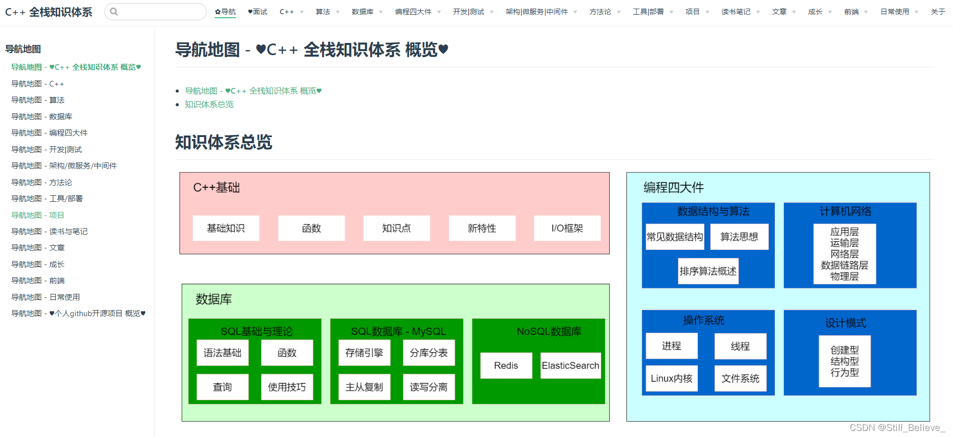Expand the 编程四大件 dropdown menu
This screenshot has width=953, height=437.
418,12
